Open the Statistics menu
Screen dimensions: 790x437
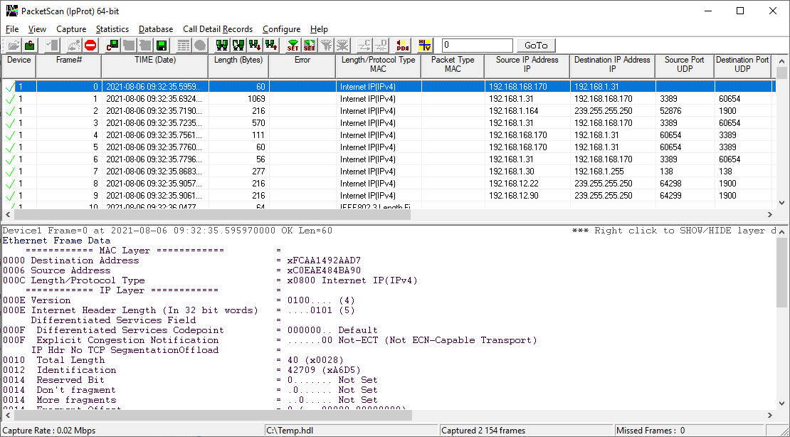112,29
